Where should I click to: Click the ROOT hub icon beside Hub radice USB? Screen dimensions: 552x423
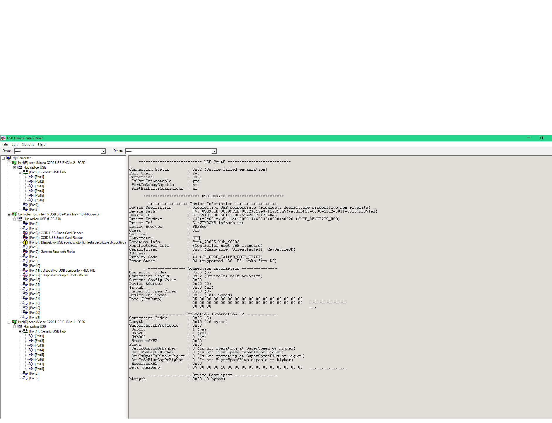[x=19, y=167]
